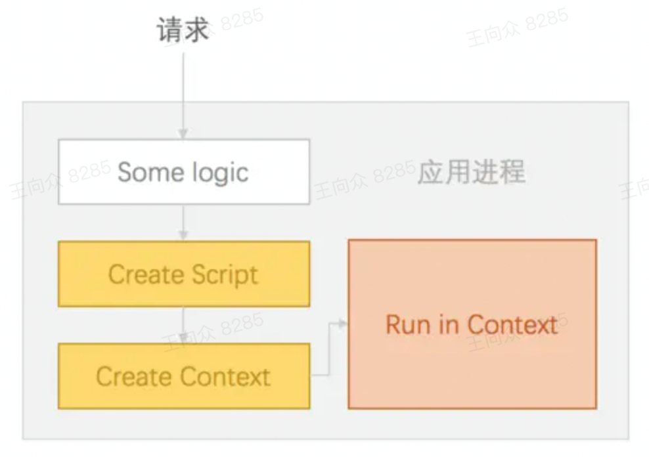Click watermark between Create Script and Create Context

[213, 332]
